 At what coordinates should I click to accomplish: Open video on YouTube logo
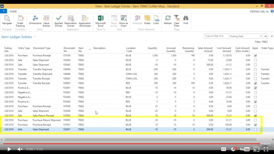[245, 149]
